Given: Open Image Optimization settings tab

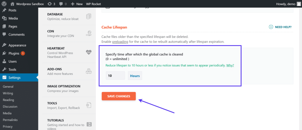Looking at the screenshot, I should pos(64,88).
